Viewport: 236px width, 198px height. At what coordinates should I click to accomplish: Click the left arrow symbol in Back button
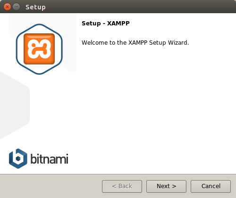114,186
